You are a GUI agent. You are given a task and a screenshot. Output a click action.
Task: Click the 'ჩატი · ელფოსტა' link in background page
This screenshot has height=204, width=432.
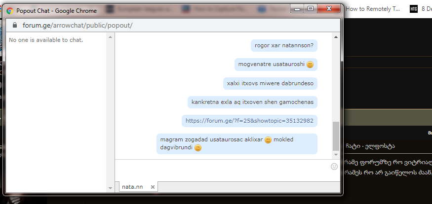370,146
